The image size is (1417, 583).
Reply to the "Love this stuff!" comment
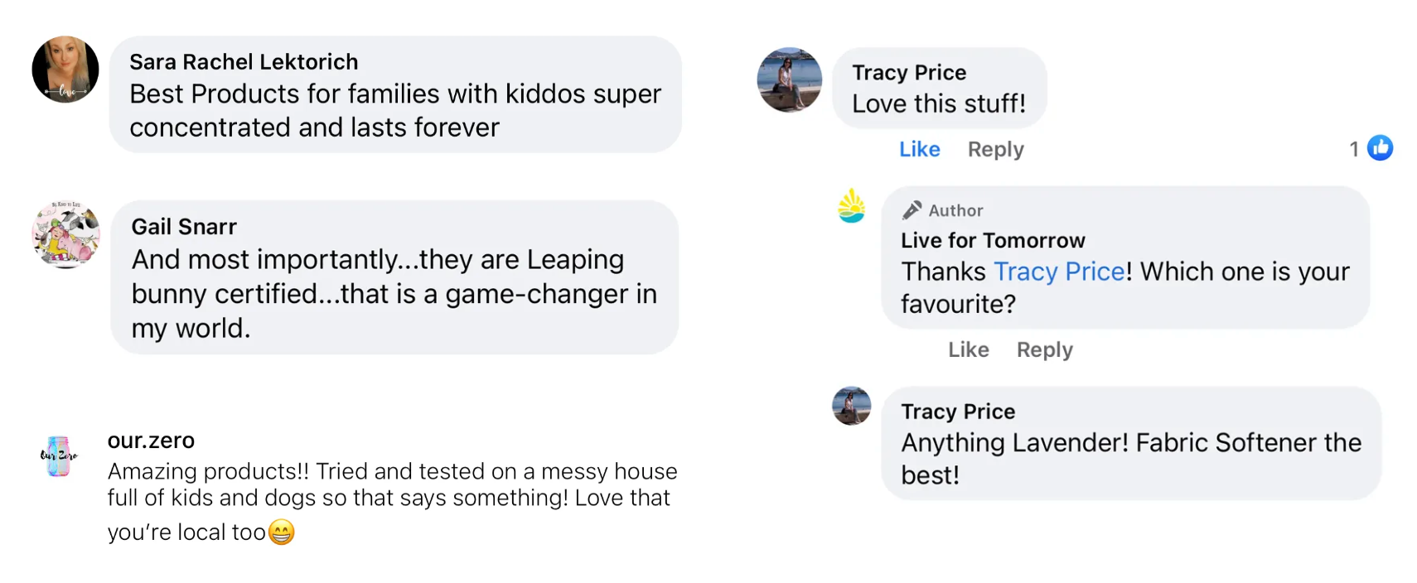(995, 149)
